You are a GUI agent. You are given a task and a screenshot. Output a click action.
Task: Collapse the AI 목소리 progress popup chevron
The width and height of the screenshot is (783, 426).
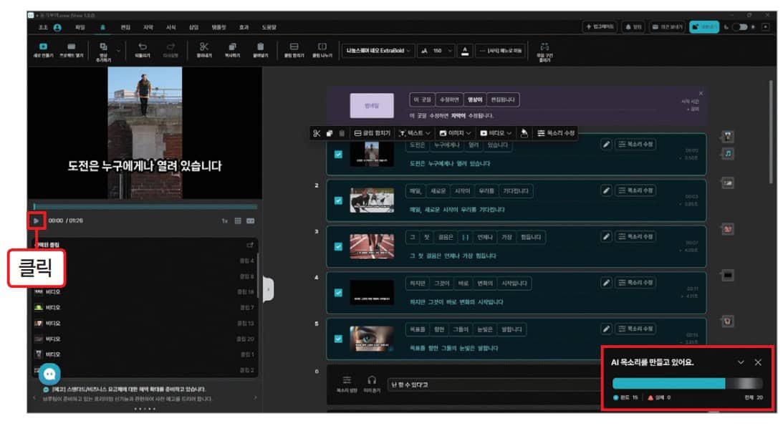(x=741, y=363)
